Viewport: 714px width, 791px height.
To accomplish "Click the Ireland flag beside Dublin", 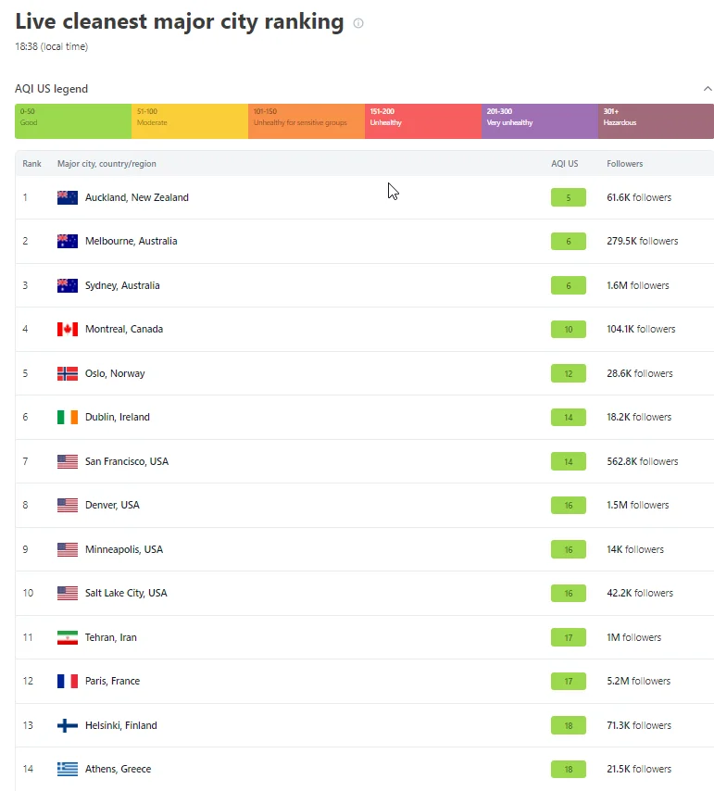I will click(68, 417).
